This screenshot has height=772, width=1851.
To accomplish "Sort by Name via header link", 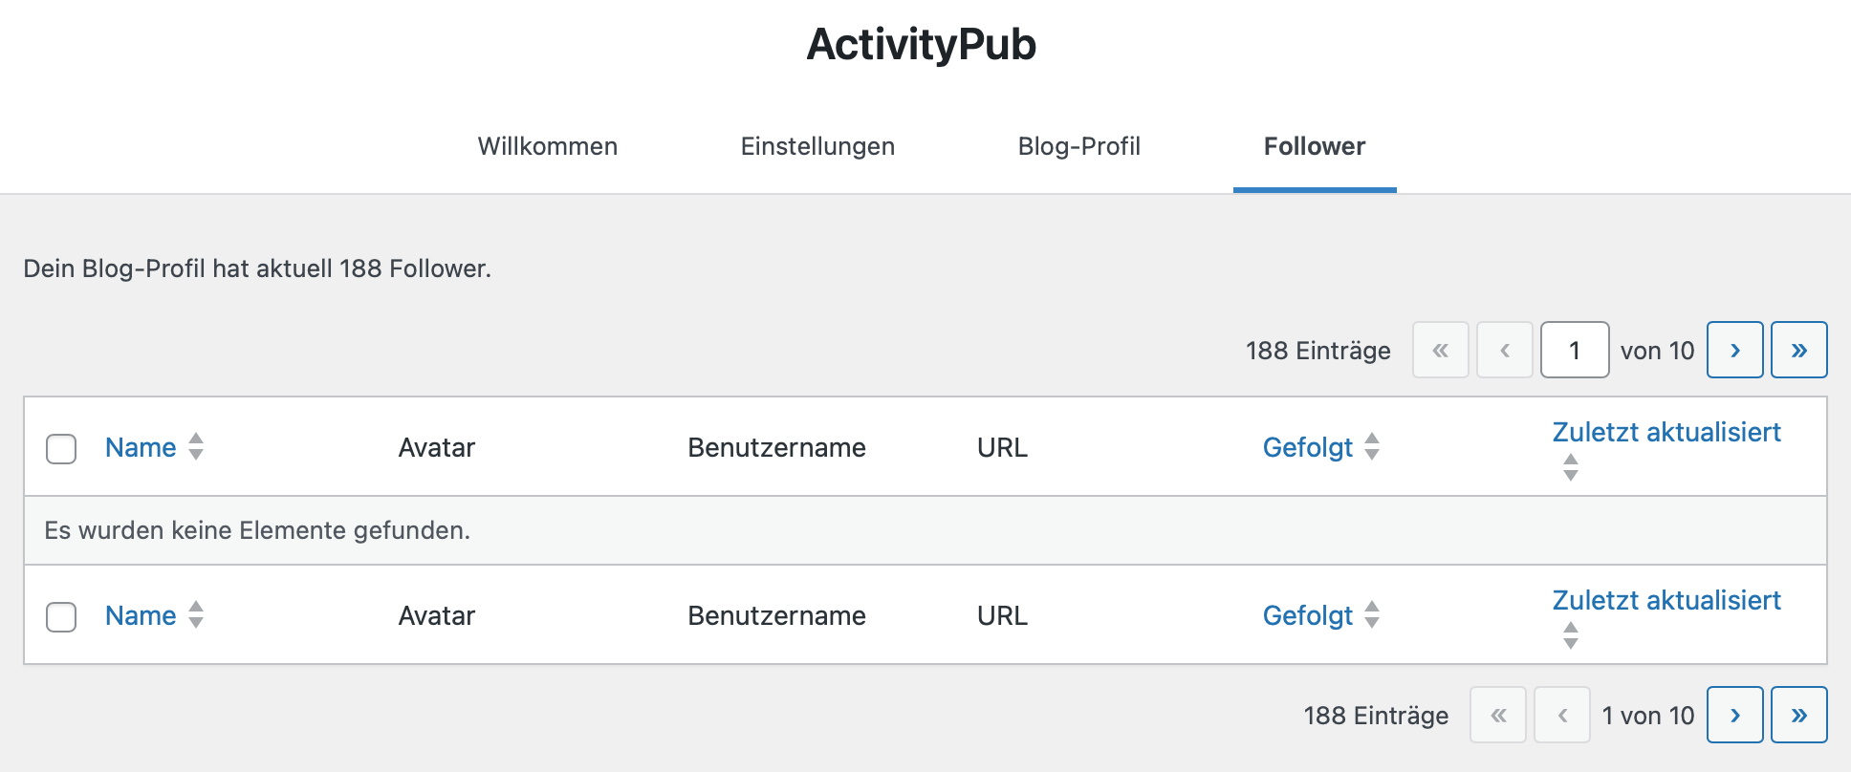I will click(x=141, y=447).
